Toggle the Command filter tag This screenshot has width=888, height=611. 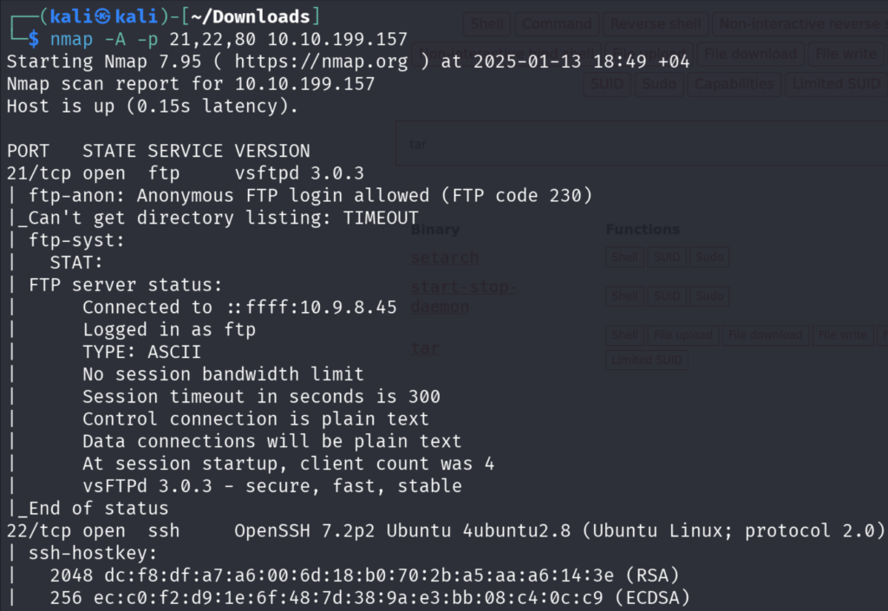point(557,23)
